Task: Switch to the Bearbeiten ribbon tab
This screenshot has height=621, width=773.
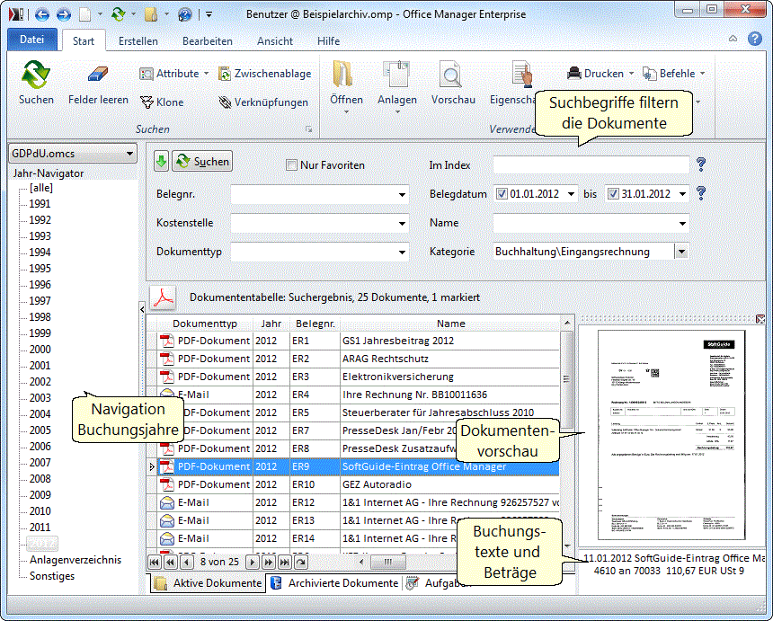Action: tap(207, 41)
